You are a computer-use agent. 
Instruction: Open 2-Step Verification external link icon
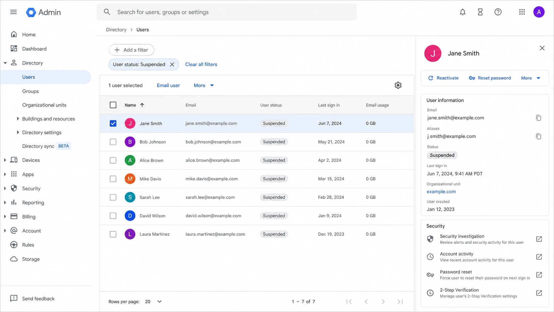click(539, 293)
